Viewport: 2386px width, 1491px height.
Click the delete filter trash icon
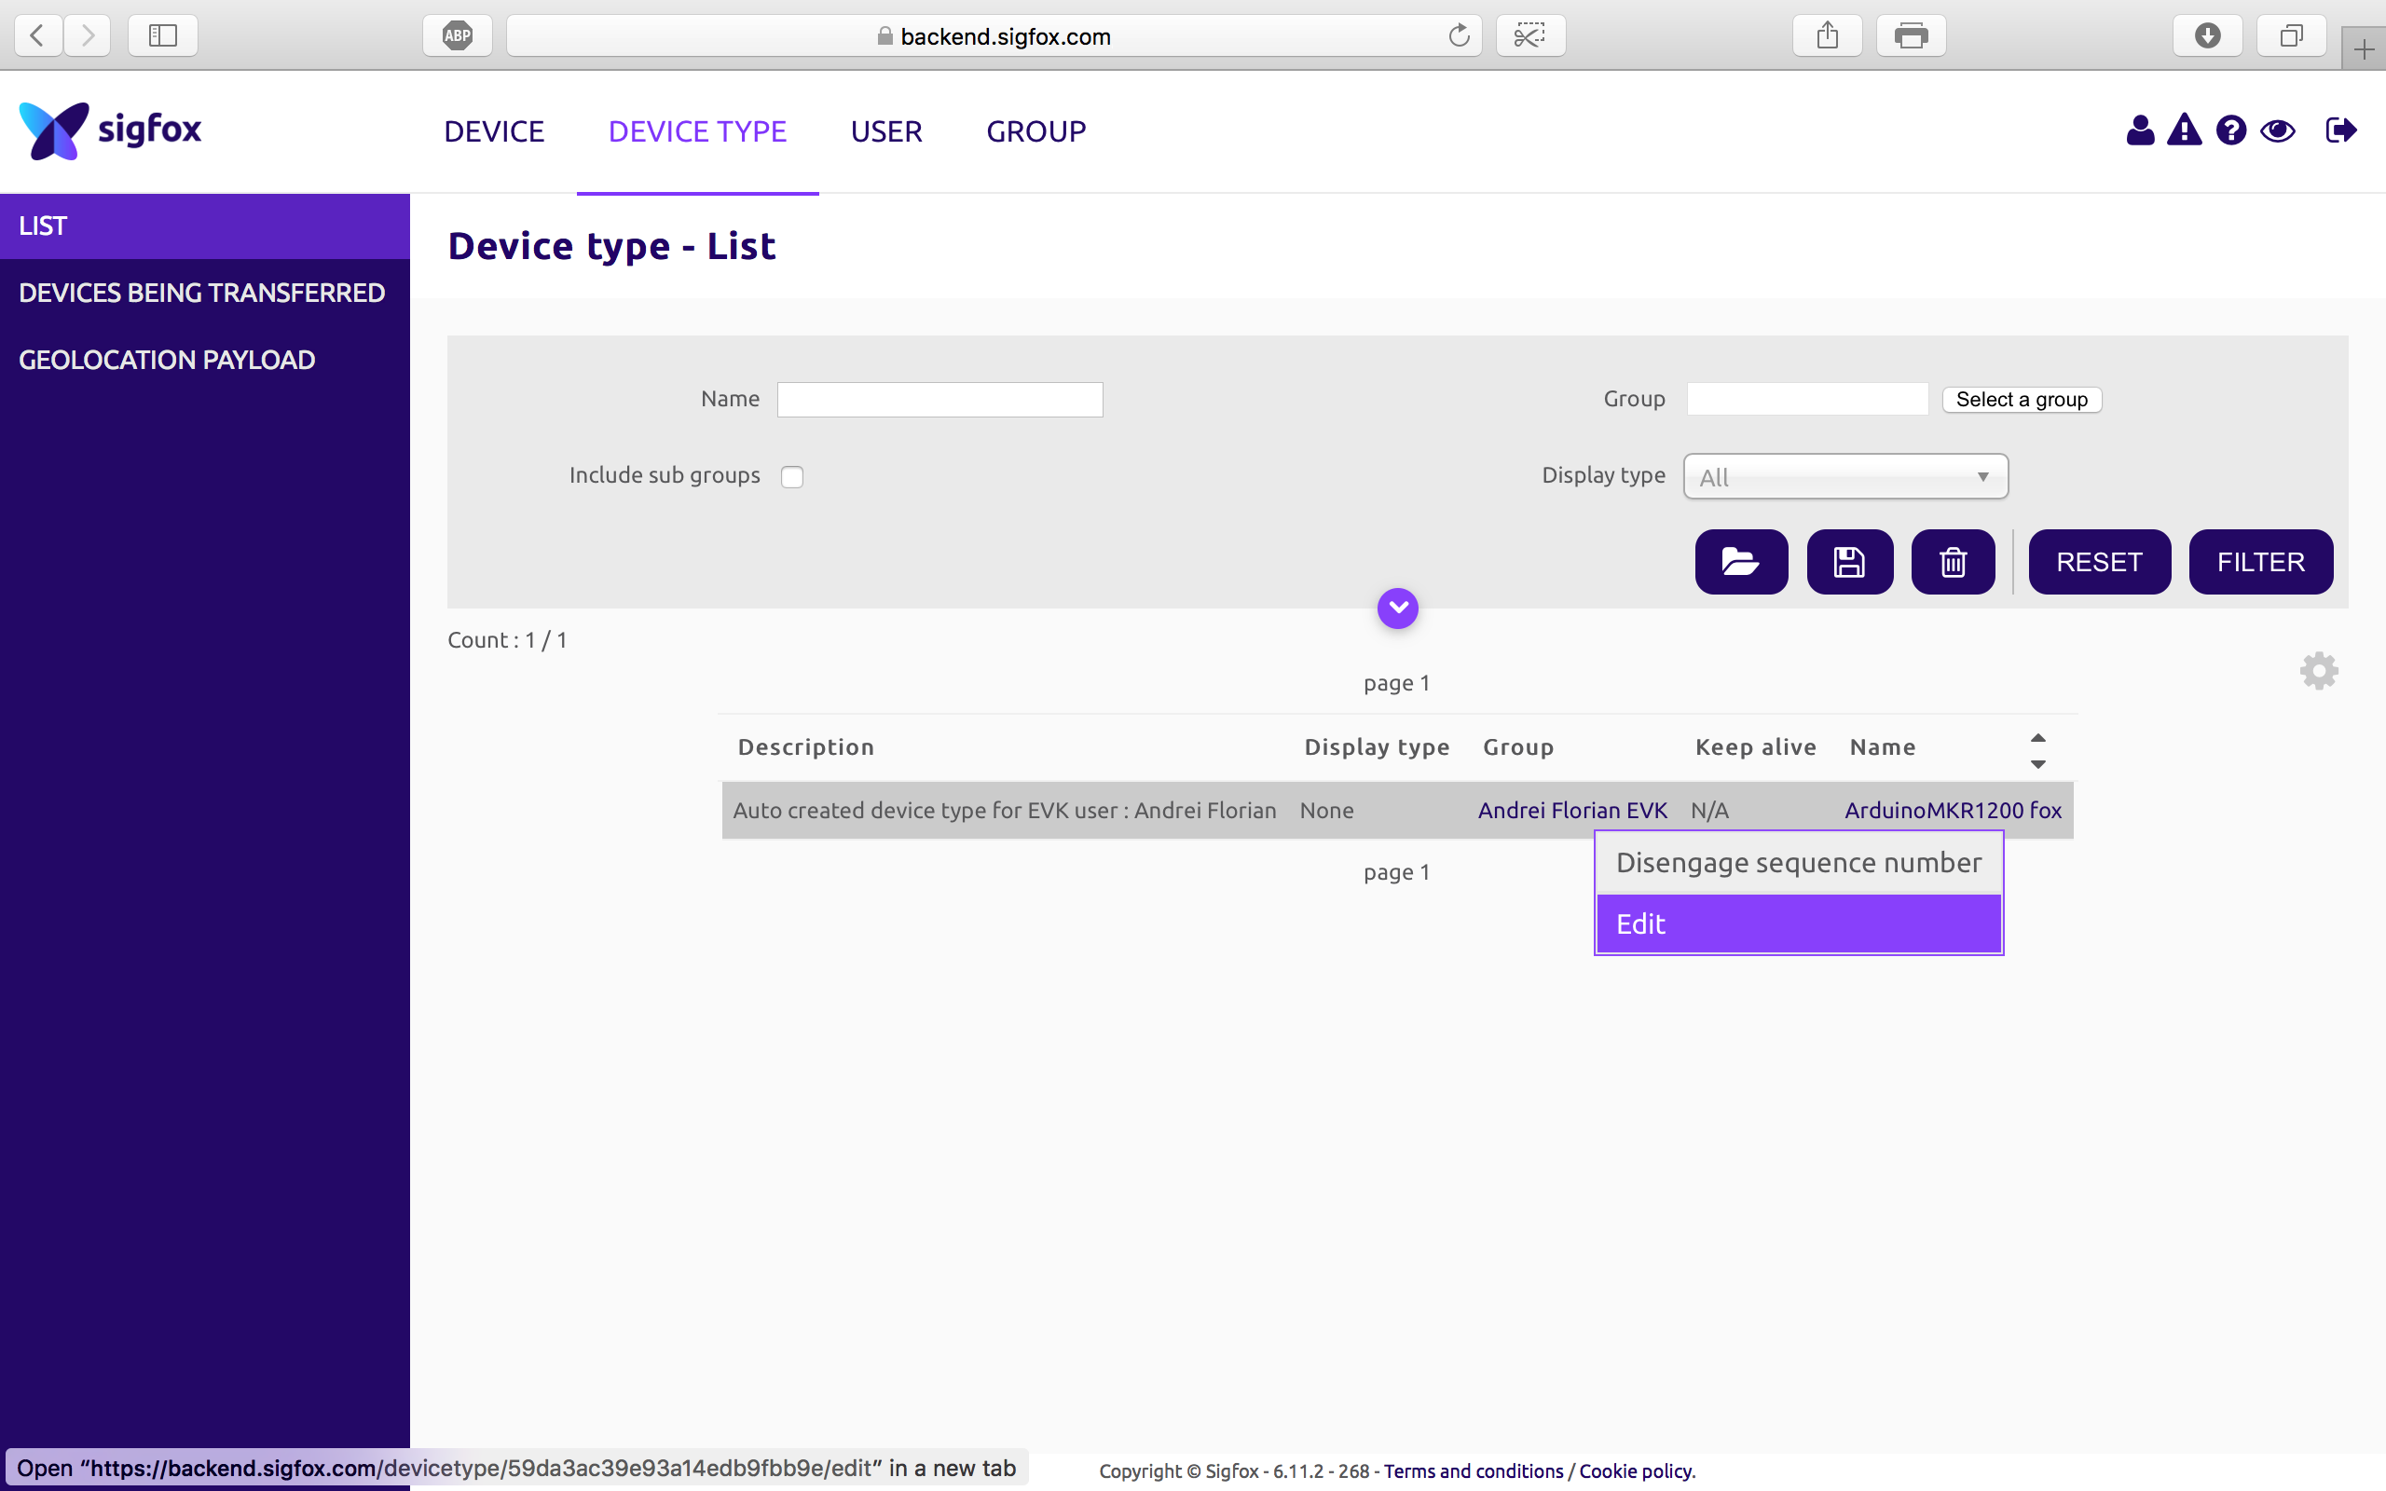tap(1953, 562)
